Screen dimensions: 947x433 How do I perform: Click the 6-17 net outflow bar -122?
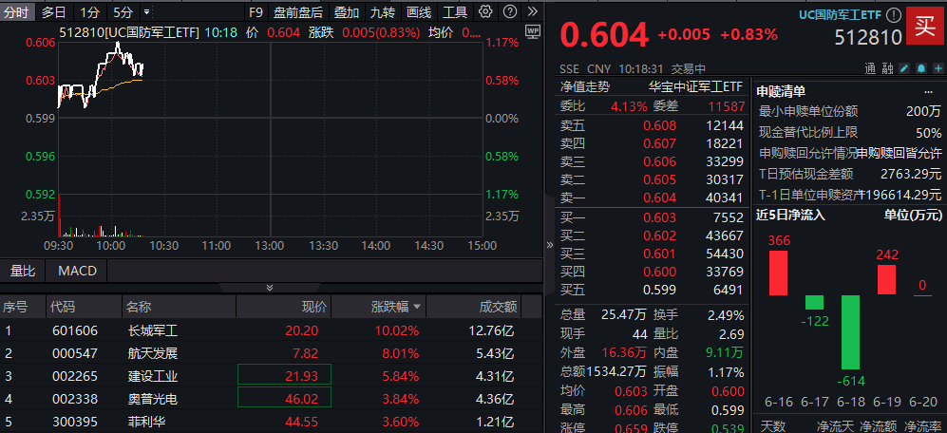tap(814, 303)
